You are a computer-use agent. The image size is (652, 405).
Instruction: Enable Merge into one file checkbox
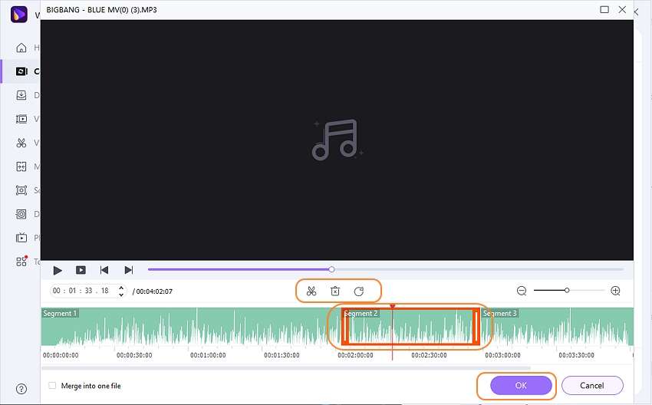pos(52,386)
